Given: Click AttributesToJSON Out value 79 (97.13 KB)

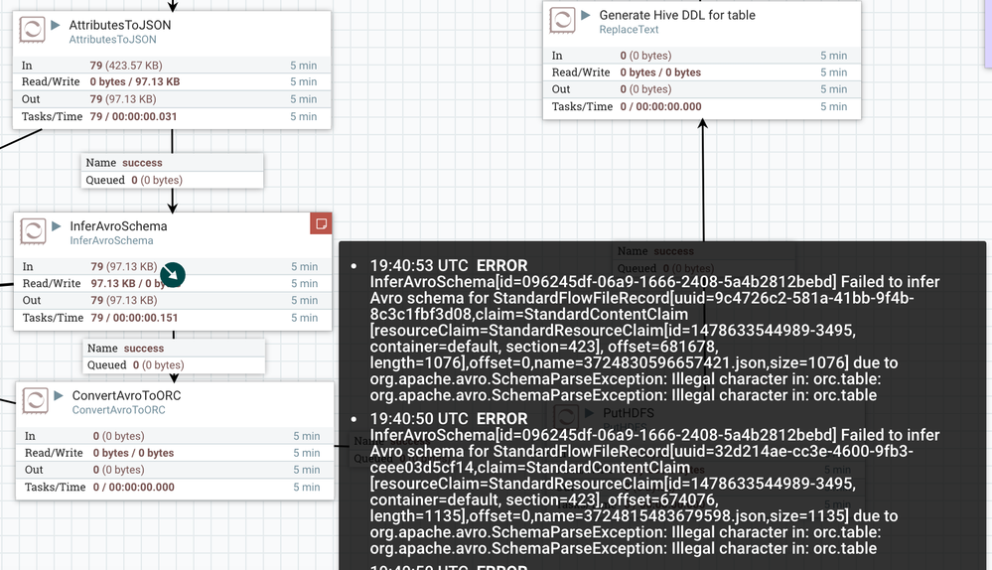Looking at the screenshot, I should [x=123, y=98].
